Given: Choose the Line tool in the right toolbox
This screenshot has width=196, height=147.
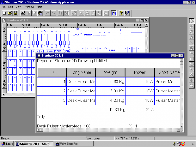Looking at the screenshot, I should (192, 42).
